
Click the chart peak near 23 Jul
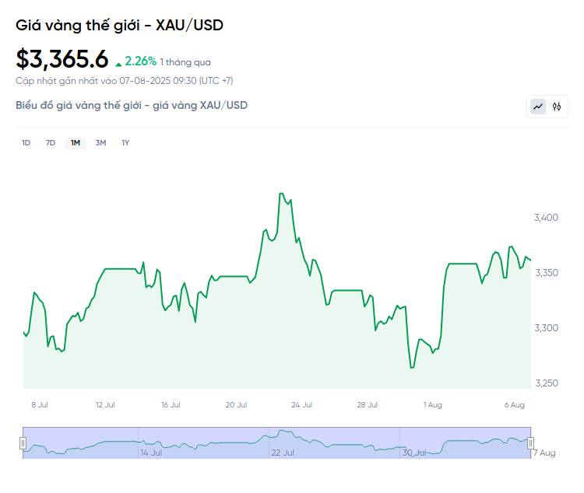[281, 194]
